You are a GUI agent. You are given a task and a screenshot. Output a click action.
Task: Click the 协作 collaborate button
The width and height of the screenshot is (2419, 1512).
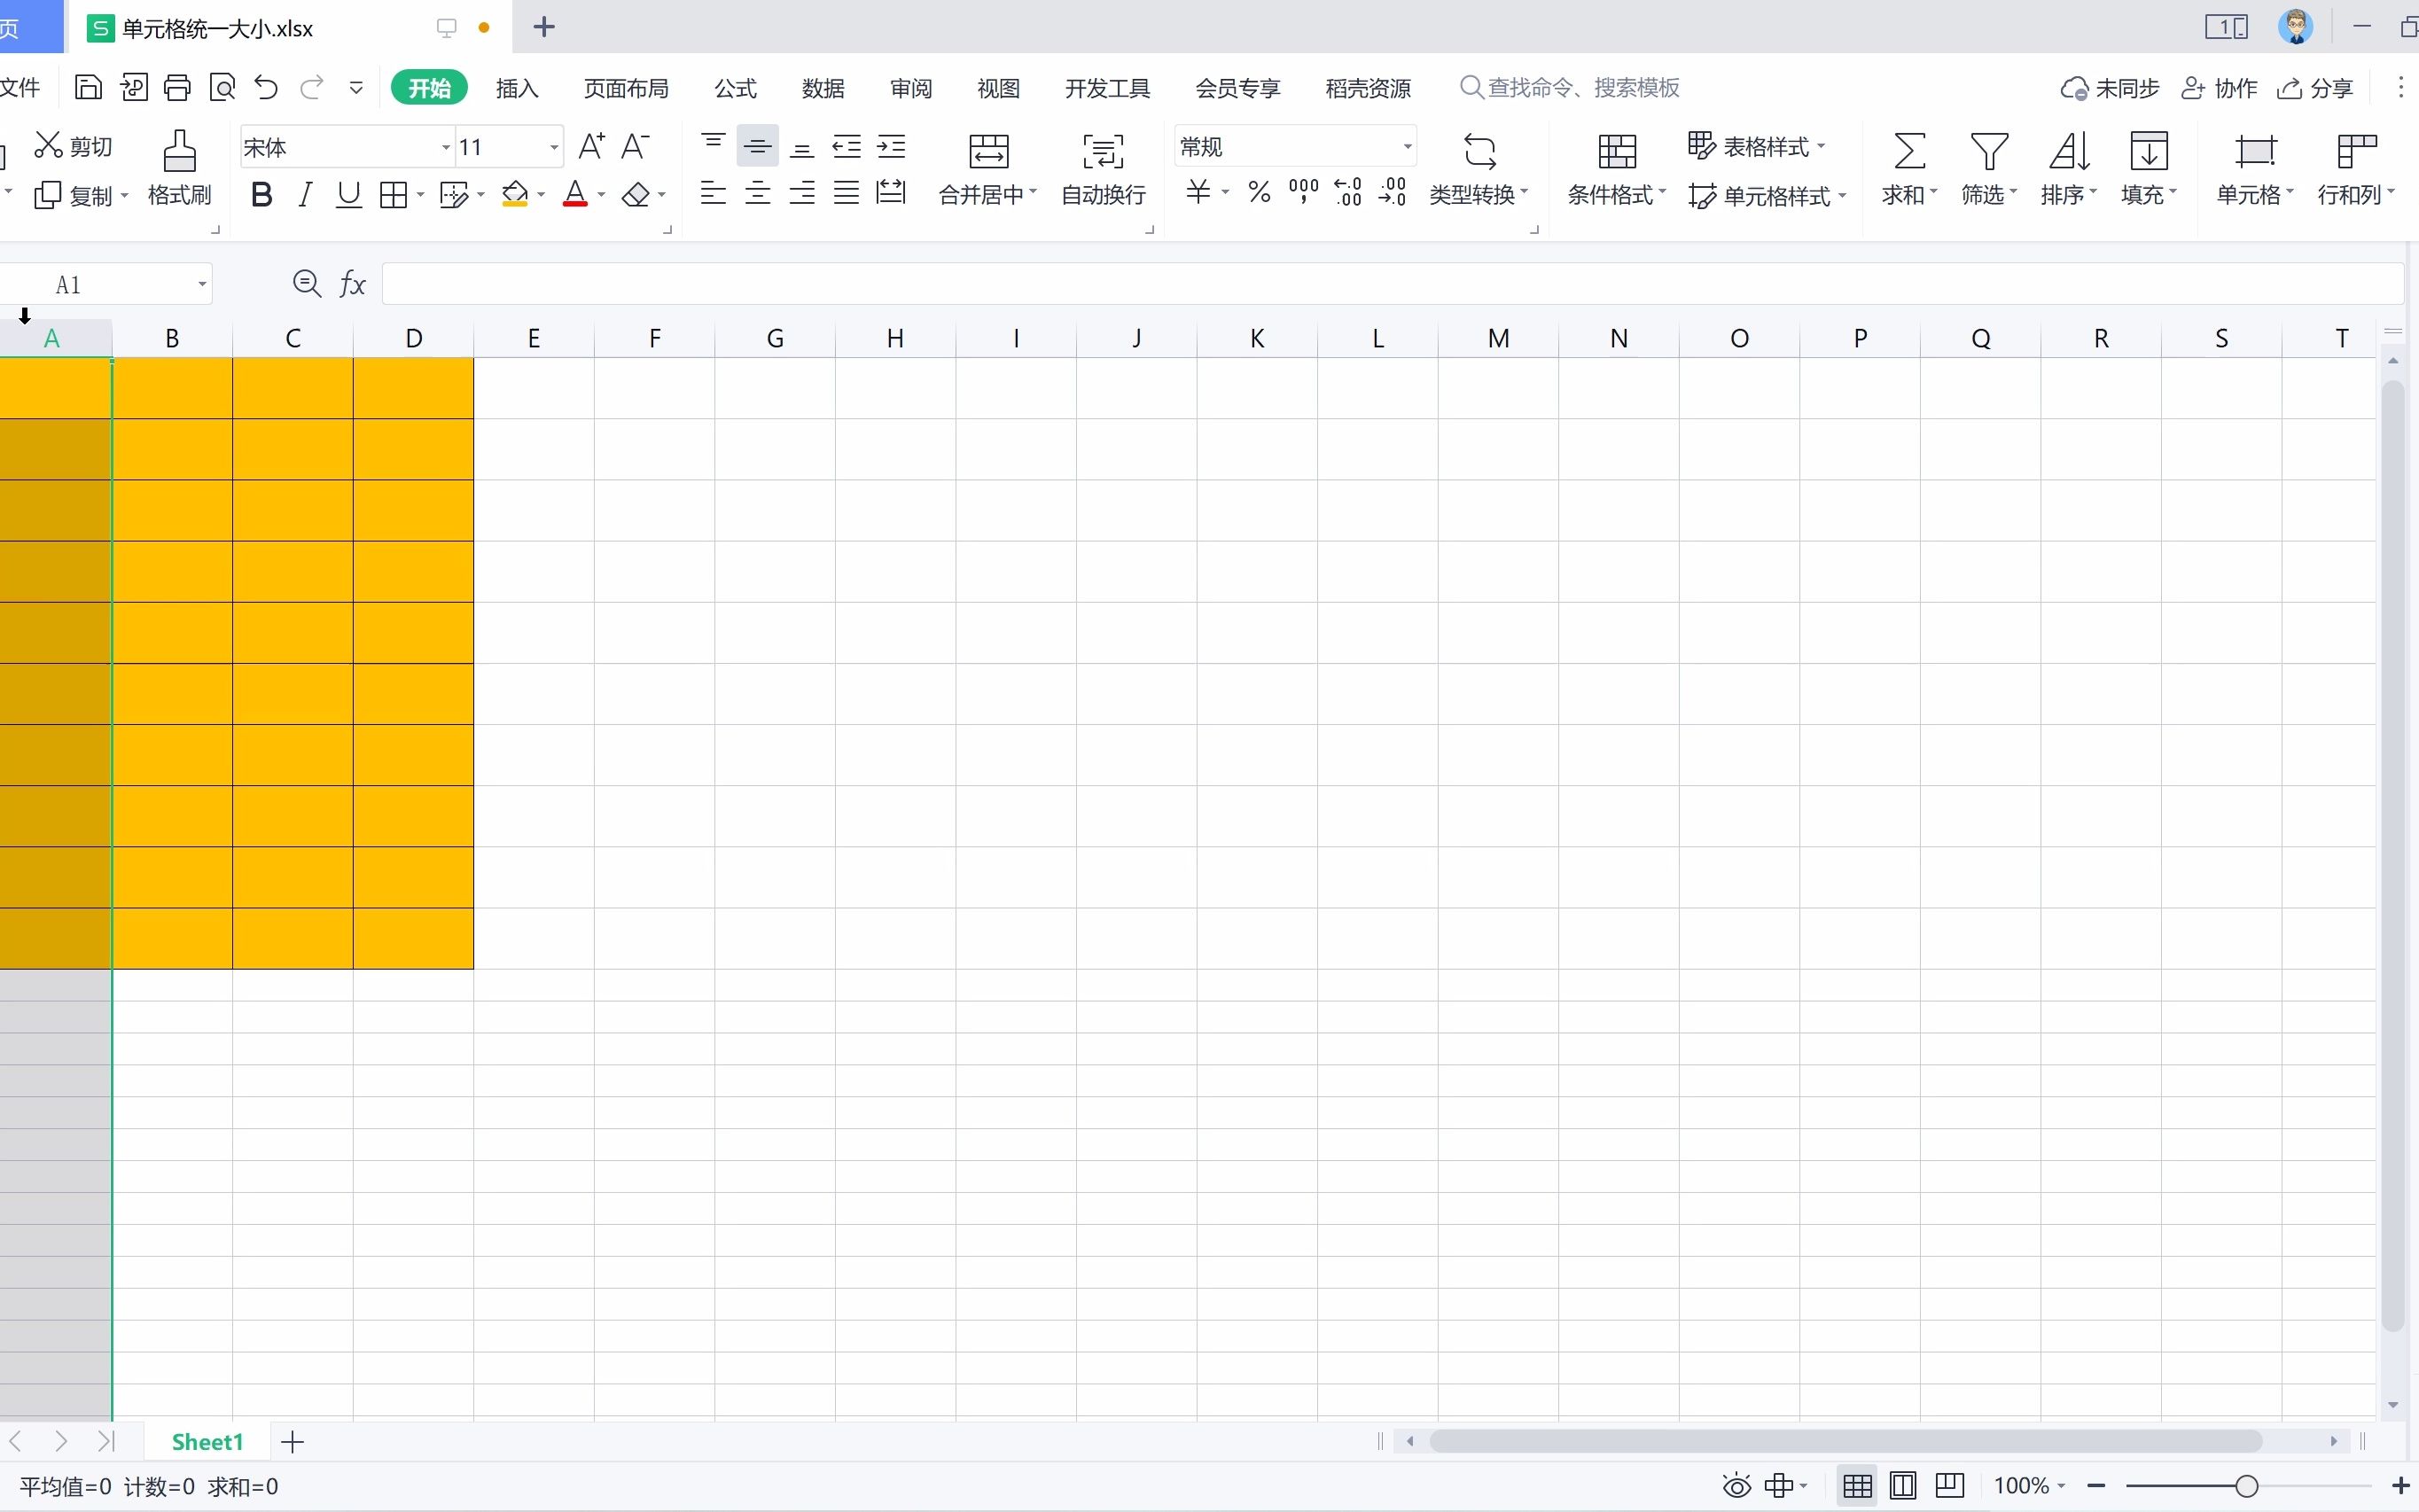(2220, 88)
